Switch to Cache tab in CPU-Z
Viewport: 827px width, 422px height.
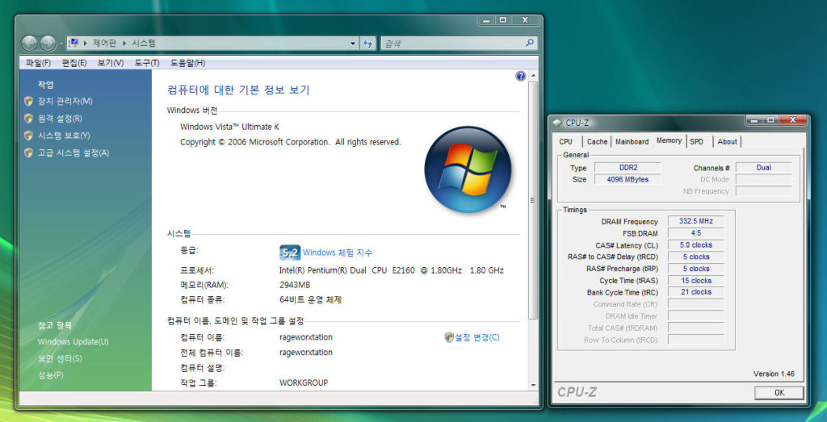pos(597,142)
